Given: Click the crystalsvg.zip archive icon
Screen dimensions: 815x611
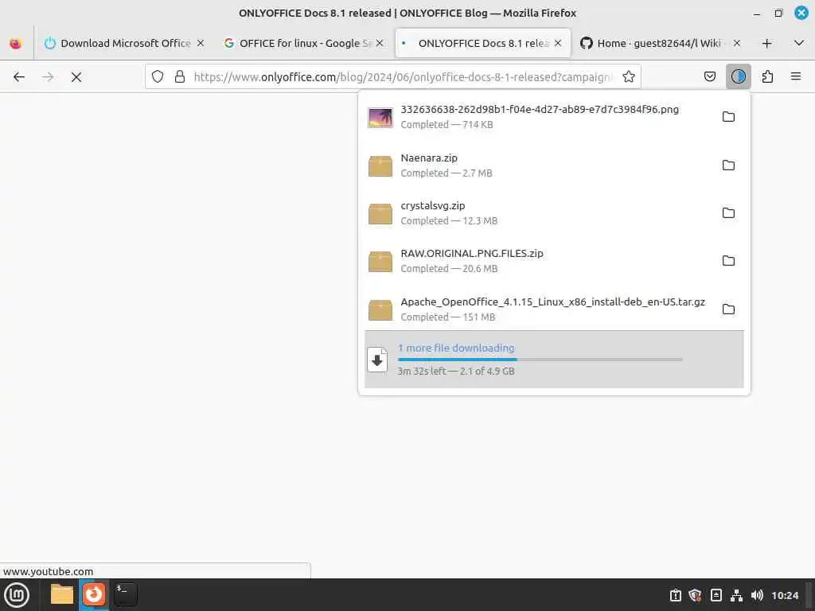Looking at the screenshot, I should pyautogui.click(x=380, y=214).
